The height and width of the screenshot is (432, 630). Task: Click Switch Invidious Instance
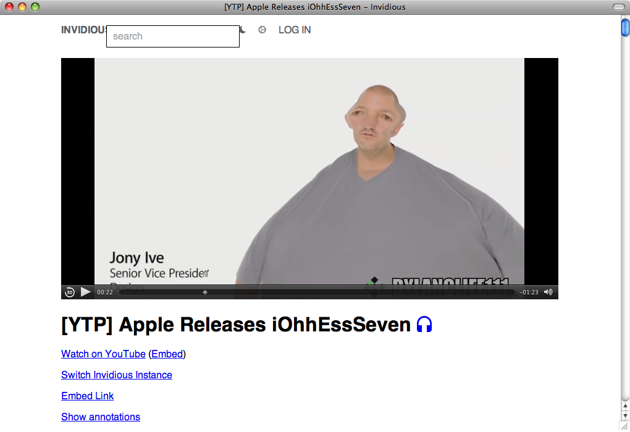click(117, 375)
